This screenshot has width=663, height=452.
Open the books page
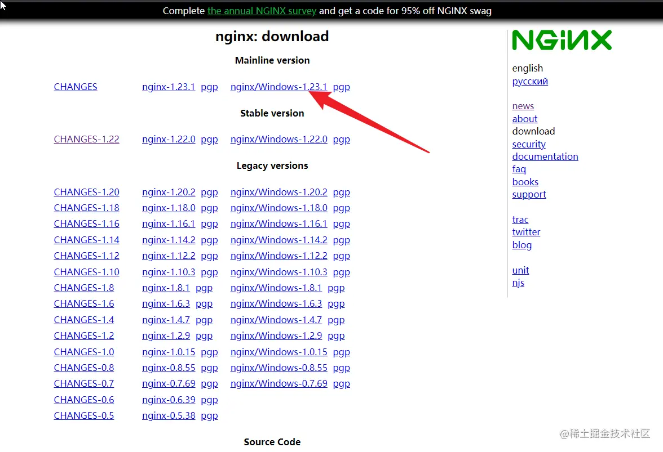coord(525,182)
